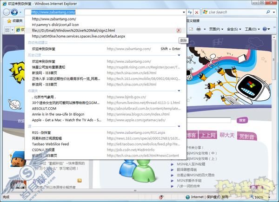Open the search provider dropdown arrow
Image resolution: width=279 pixels, height=202 pixels.
pyautogui.click(x=274, y=12)
